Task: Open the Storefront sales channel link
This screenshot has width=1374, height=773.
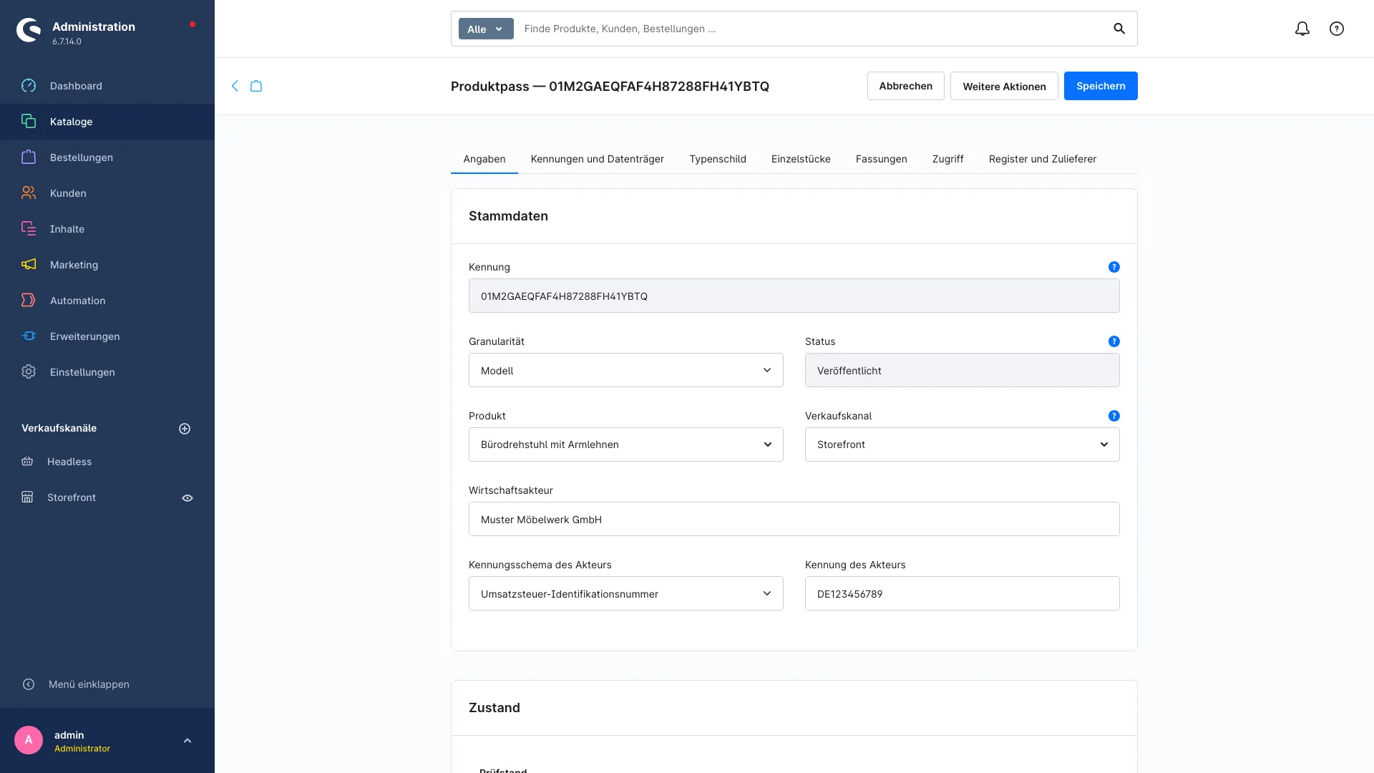Action: (72, 497)
